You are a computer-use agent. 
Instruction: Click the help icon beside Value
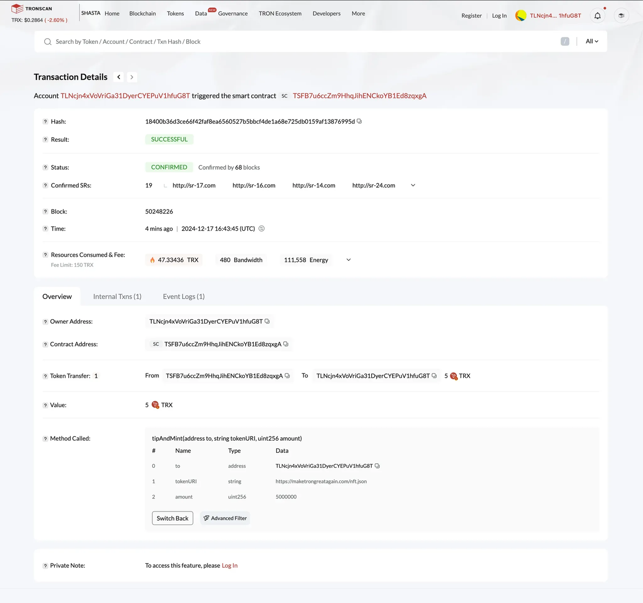[x=45, y=405]
